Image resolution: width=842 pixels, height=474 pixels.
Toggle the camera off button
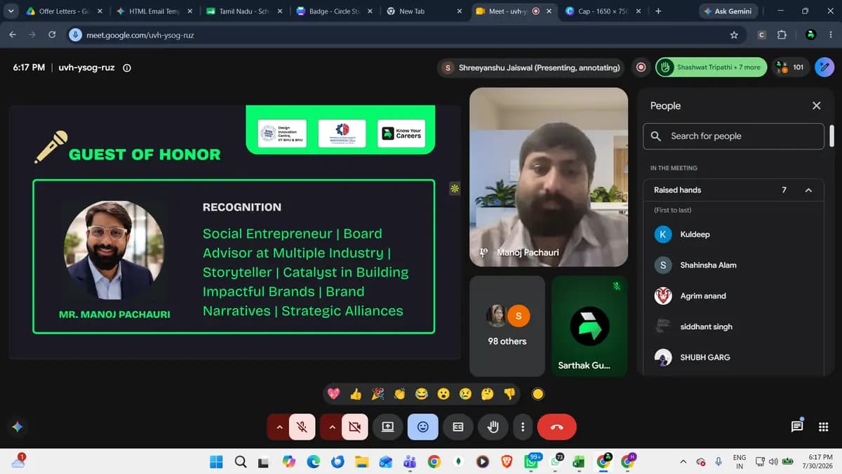click(355, 426)
